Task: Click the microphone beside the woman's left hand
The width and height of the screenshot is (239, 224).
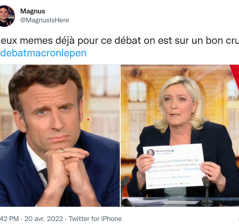Action: click(x=206, y=189)
